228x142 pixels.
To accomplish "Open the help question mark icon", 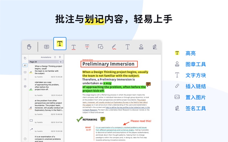I will pos(25,139).
